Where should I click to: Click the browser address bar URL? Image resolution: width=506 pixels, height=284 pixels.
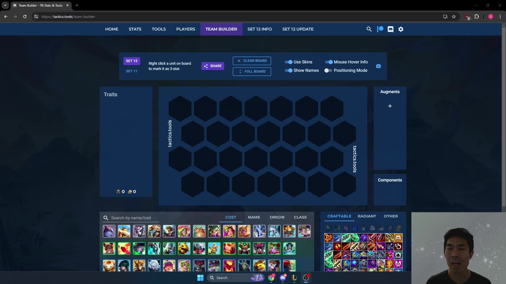(x=68, y=17)
